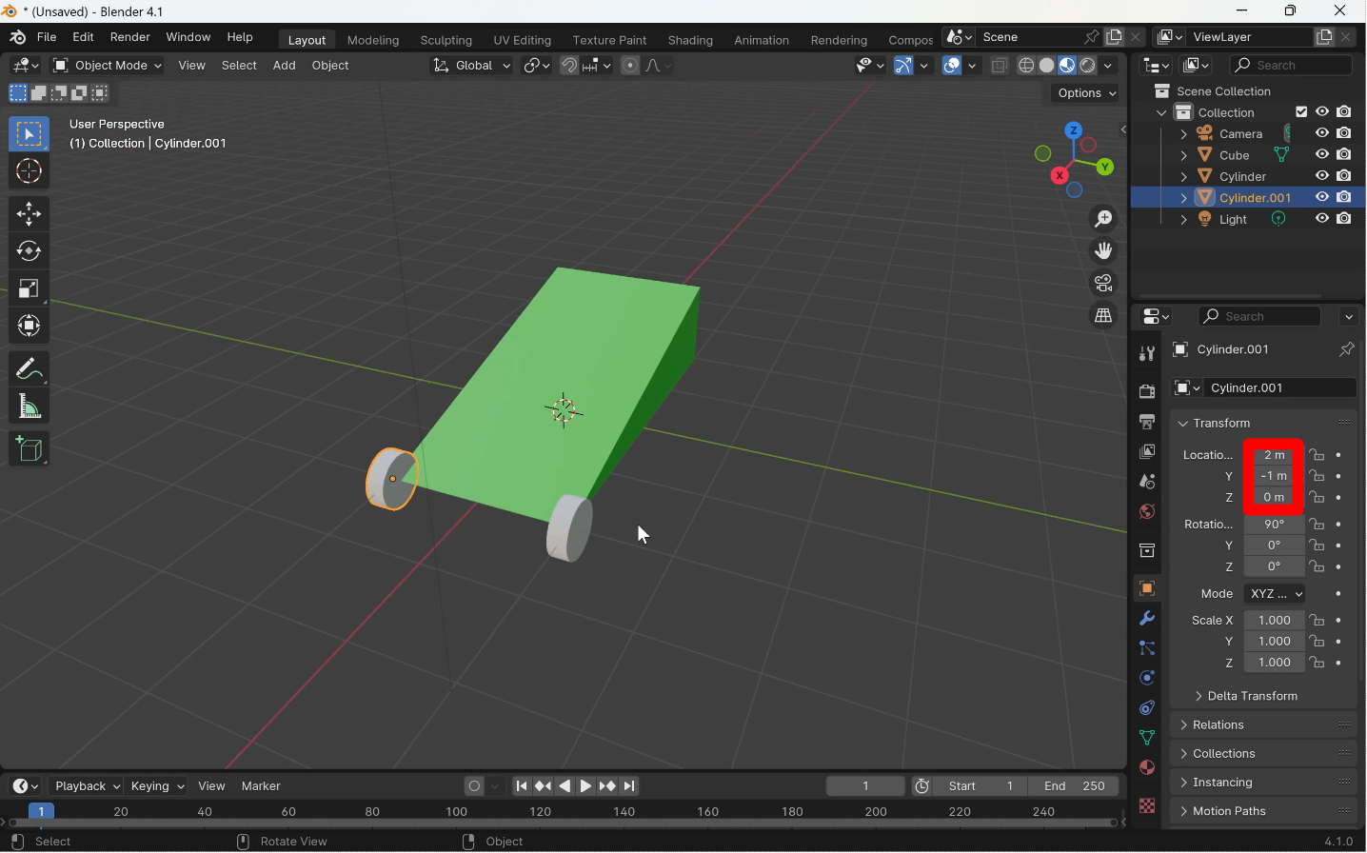This screenshot has height=853, width=1367.
Task: Toggle Camera visibility eye icon
Action: point(1322,134)
